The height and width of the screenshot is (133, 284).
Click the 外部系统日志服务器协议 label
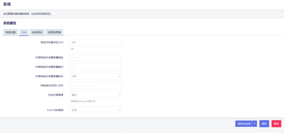tap(49, 76)
